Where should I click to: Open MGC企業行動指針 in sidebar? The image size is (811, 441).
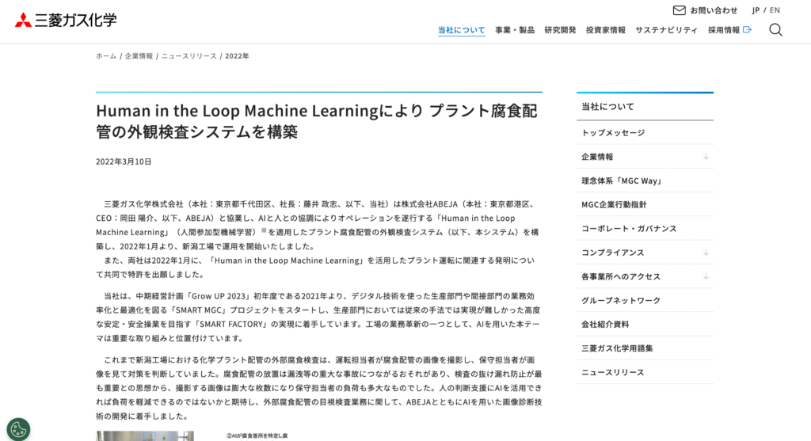(x=645, y=205)
